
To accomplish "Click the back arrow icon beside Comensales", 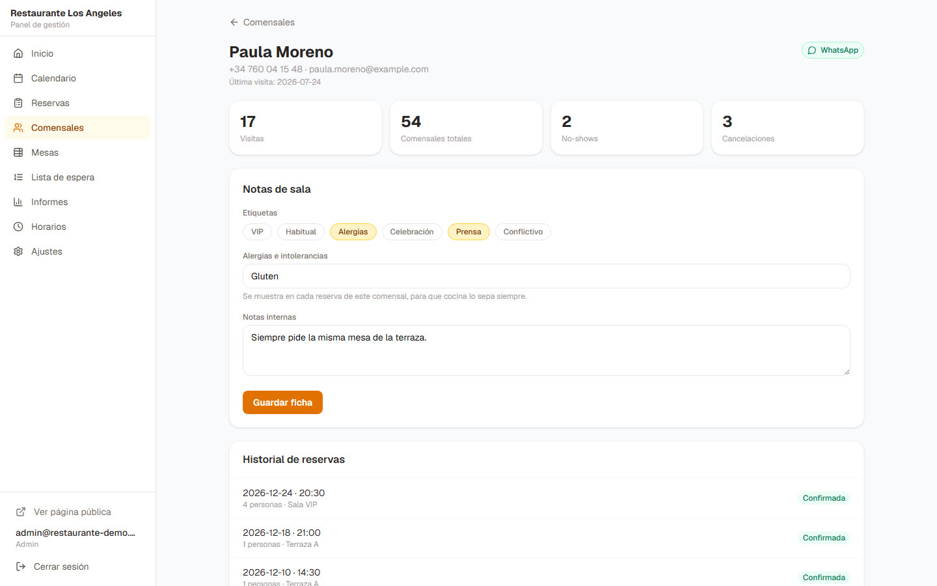I will click(x=234, y=22).
